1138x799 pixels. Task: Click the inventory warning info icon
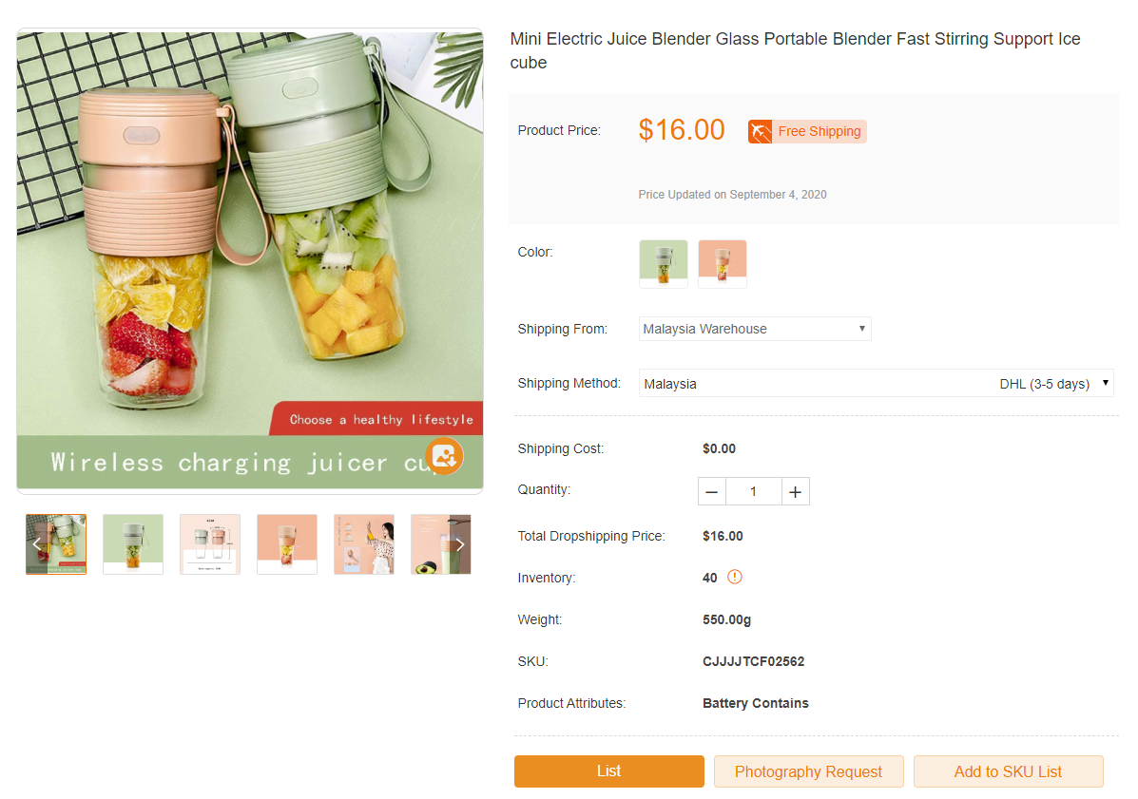[x=735, y=577]
